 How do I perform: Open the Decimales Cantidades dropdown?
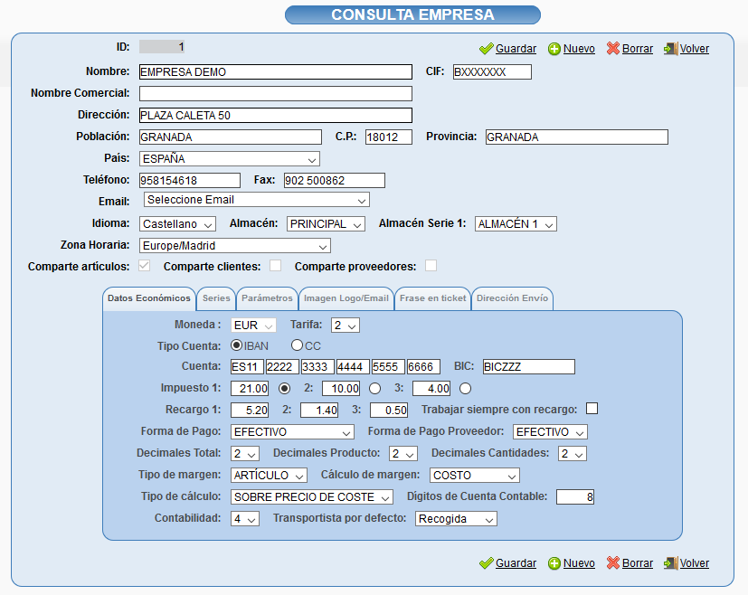[573, 453]
